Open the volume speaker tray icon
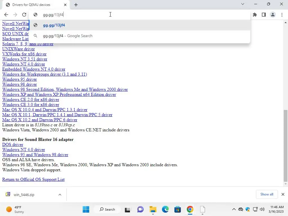This screenshot has width=288, height=216. coord(262,209)
